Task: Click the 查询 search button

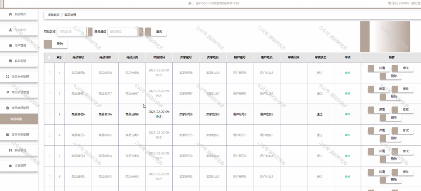Action: pos(156,31)
